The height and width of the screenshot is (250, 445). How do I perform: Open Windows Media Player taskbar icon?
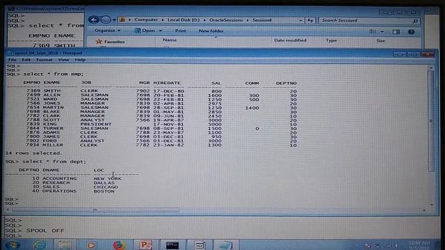click(91, 245)
